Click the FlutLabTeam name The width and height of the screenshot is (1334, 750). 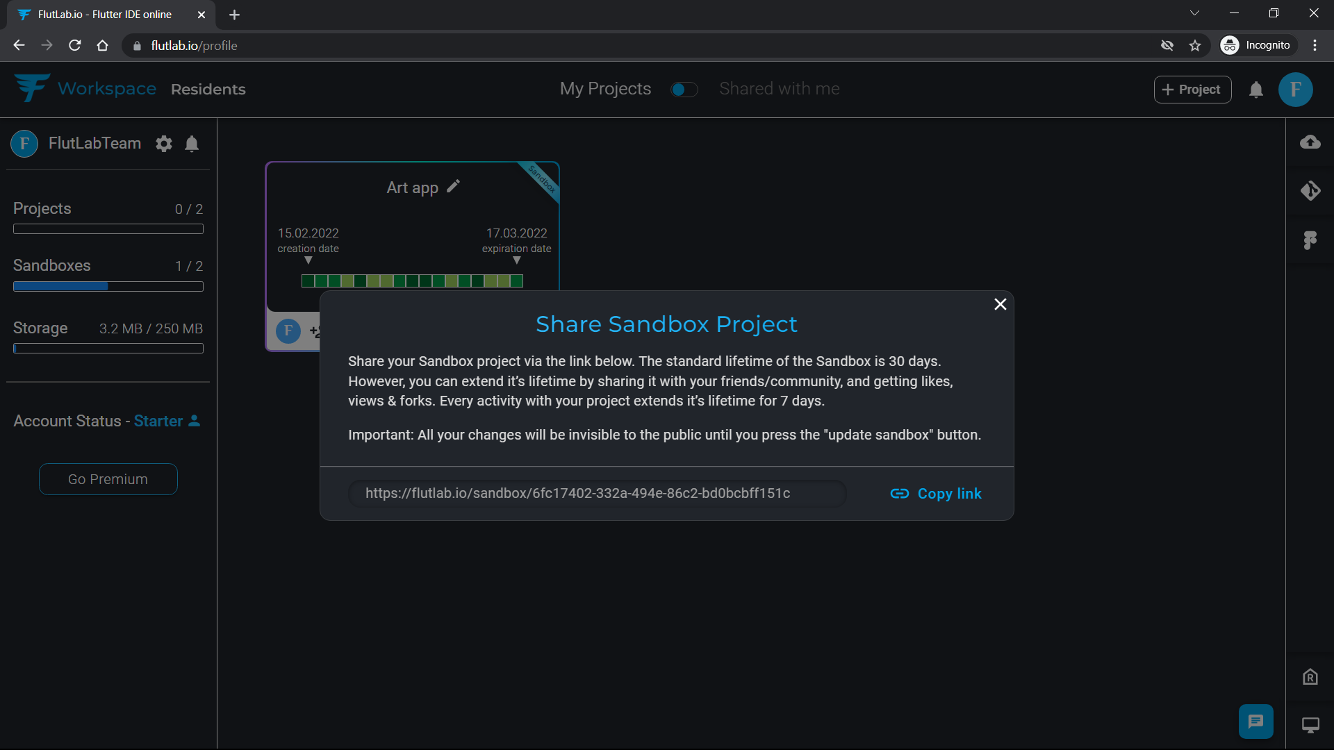[x=94, y=143]
